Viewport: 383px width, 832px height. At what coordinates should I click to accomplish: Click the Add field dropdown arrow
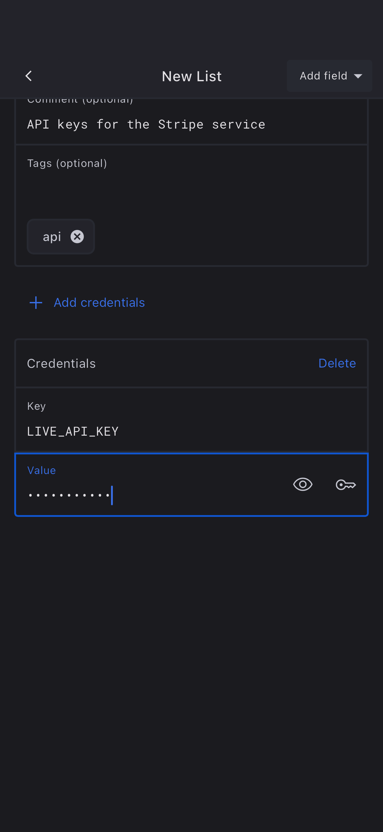pyautogui.click(x=358, y=76)
